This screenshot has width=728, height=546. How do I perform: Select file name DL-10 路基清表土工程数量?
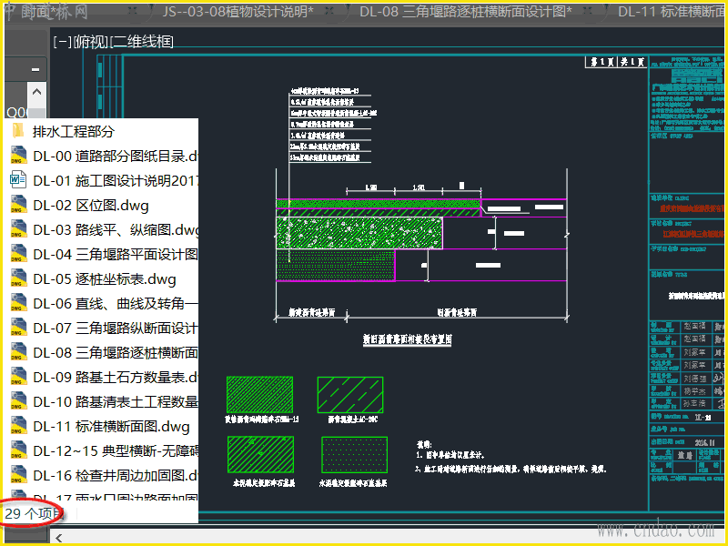pyautogui.click(x=116, y=402)
